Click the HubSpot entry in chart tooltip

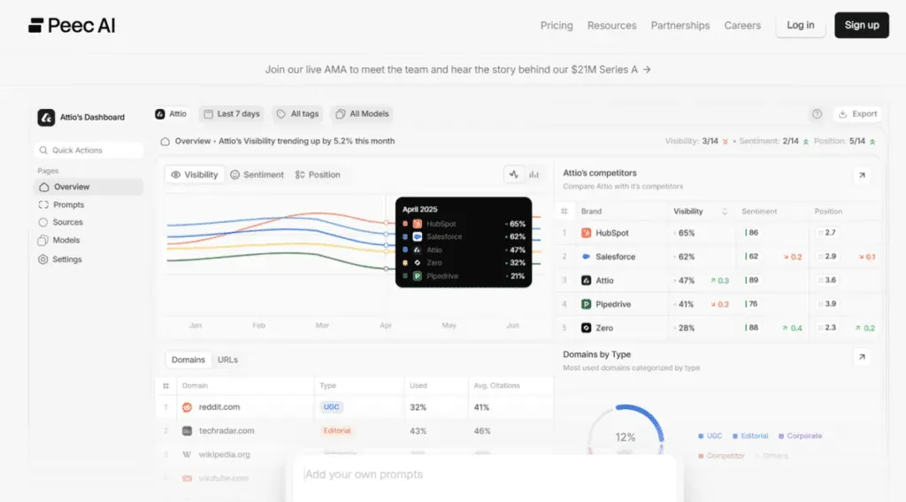[464, 224]
